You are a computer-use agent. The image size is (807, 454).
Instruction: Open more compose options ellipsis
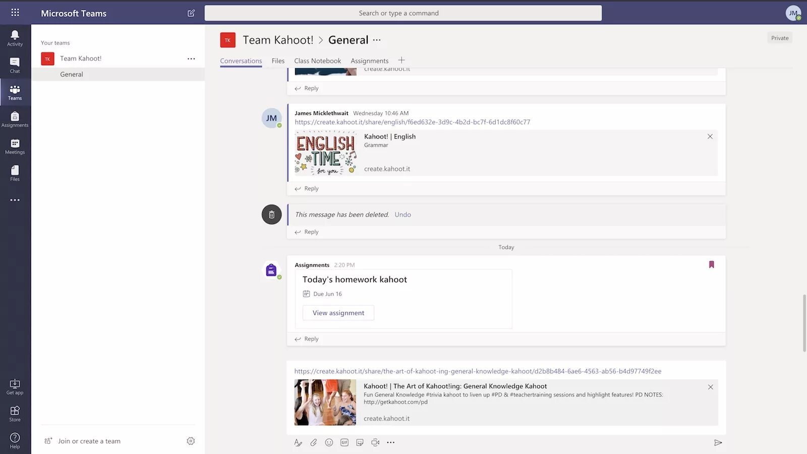click(391, 442)
